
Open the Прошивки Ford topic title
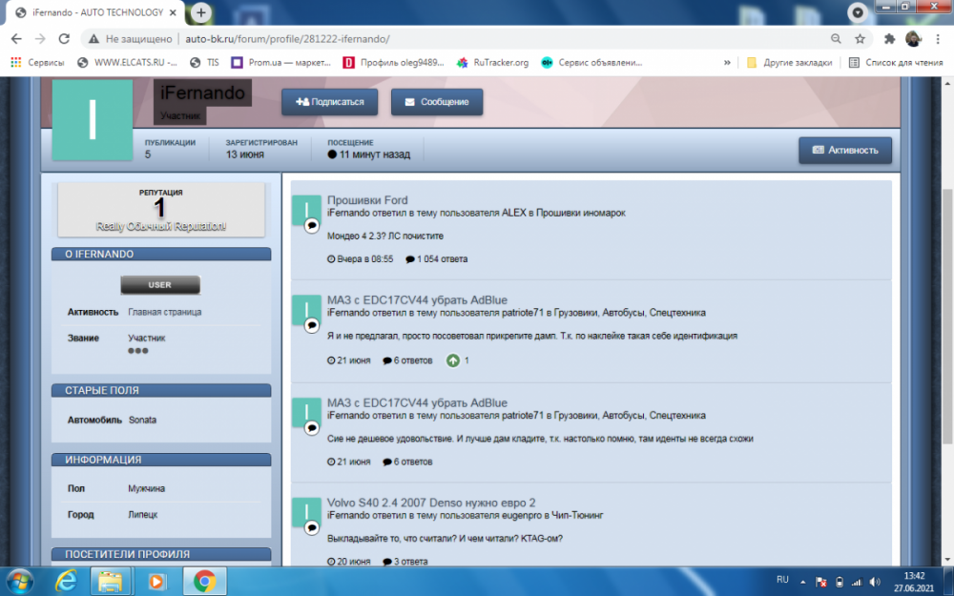367,200
